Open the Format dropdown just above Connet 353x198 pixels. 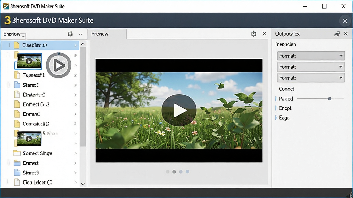point(311,78)
